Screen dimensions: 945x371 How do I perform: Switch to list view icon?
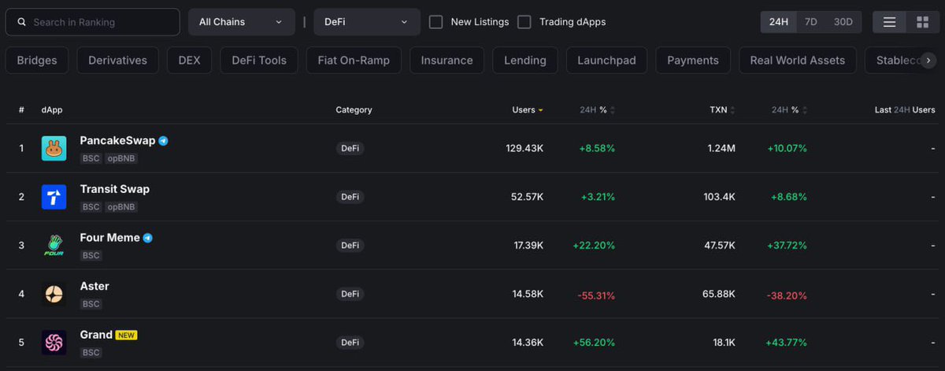click(889, 22)
